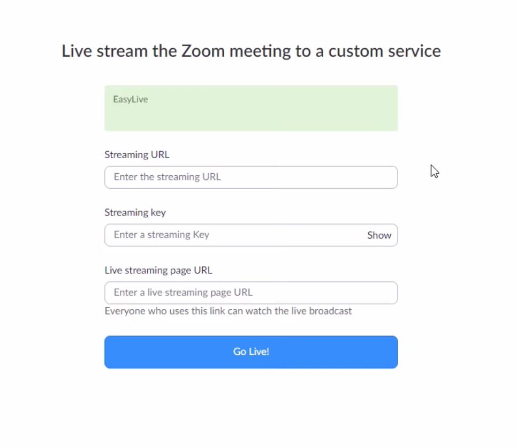Click the Show text inside the key field
The image size is (517, 447).
[x=379, y=235]
